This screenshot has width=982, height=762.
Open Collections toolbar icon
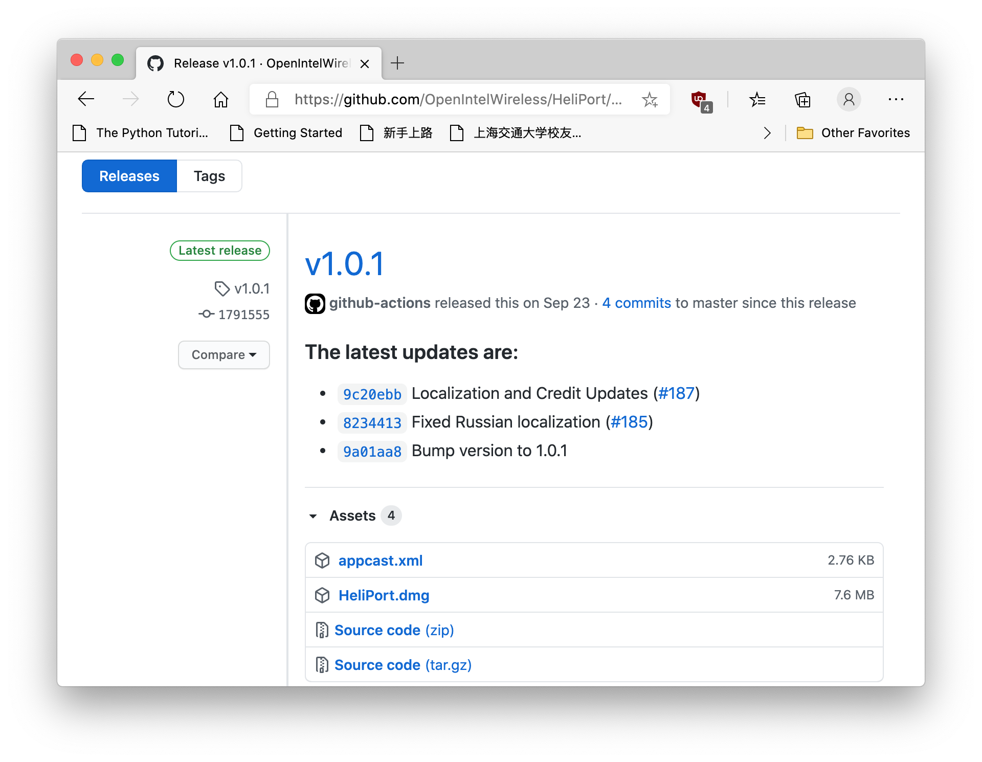tap(802, 99)
